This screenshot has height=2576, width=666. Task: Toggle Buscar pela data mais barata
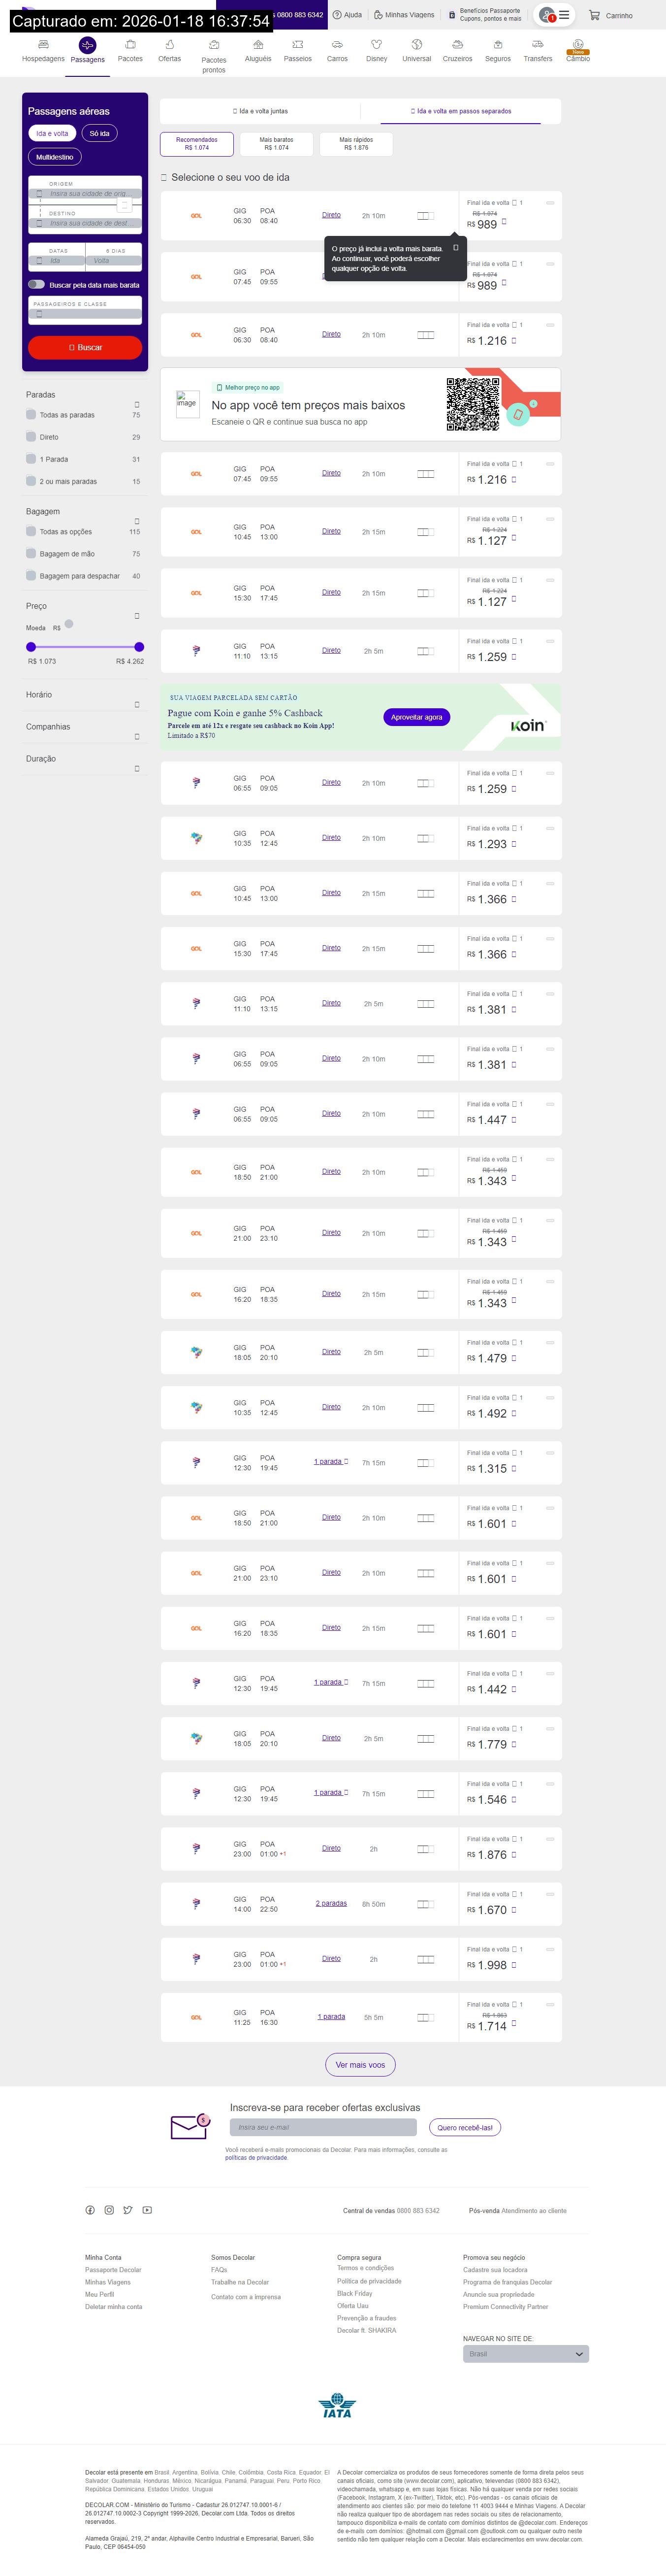click(36, 285)
